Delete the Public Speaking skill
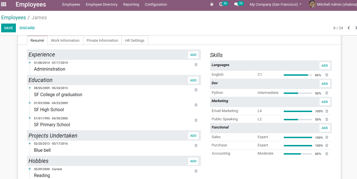This screenshot has height=179, width=357. pos(327,119)
